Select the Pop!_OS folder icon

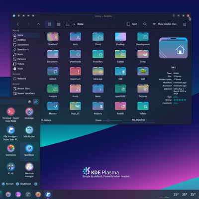pyautogui.click(x=75, y=106)
